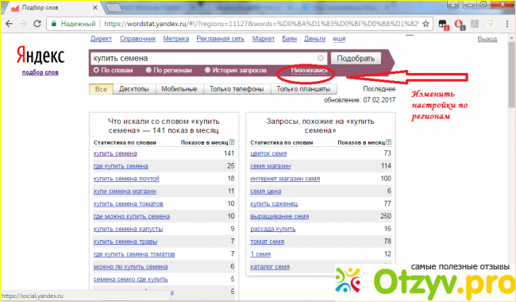Open similar query семя магазин
The width and height of the screenshot is (516, 302).
271,166
